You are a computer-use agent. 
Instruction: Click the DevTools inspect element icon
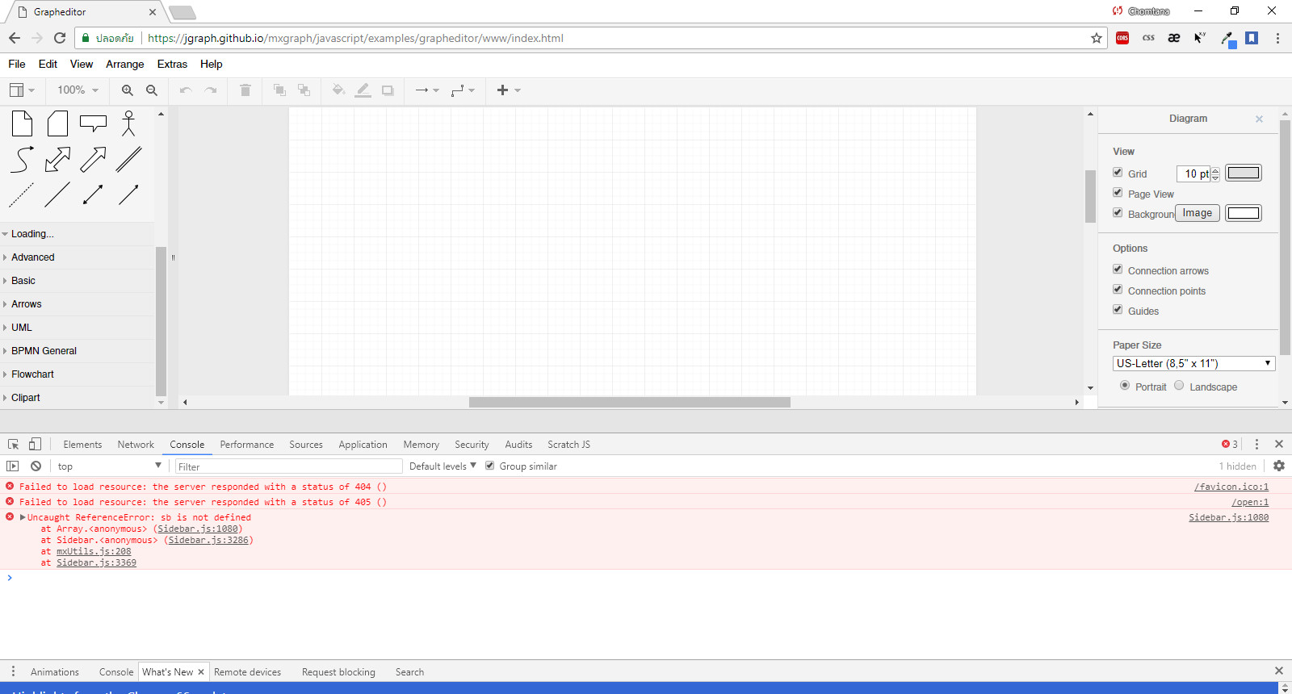pos(14,444)
